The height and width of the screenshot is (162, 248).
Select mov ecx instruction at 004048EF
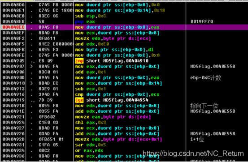coord(117,33)
